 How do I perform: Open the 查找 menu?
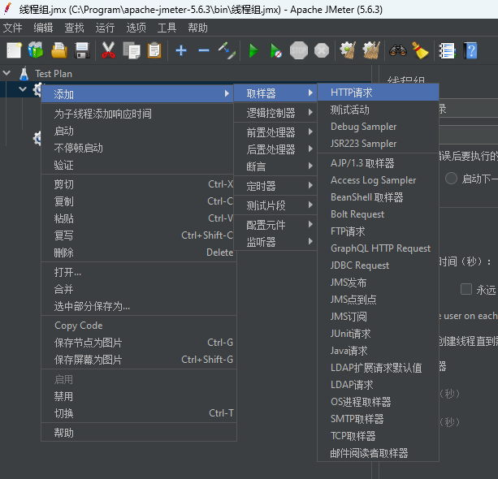(x=74, y=28)
